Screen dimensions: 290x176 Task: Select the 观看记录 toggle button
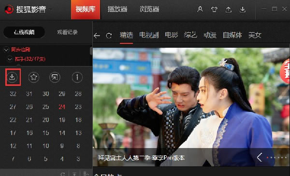pyautogui.click(x=67, y=32)
